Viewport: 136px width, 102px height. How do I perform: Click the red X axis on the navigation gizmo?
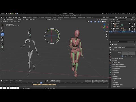click(107, 27)
